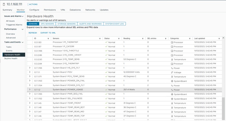Expand the PWR_SEQ_FAIL row
This screenshot has width=226, height=121.
30,94
